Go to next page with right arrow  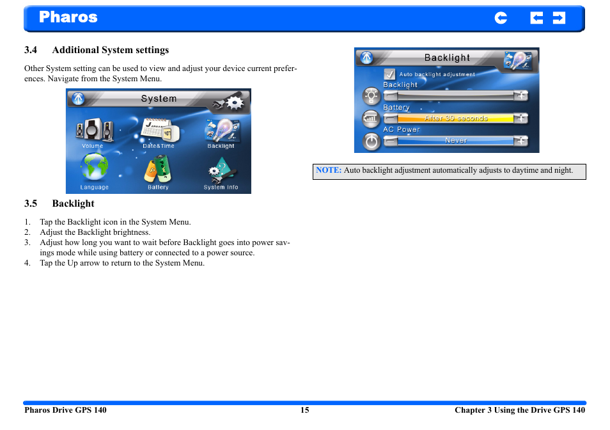559,18
